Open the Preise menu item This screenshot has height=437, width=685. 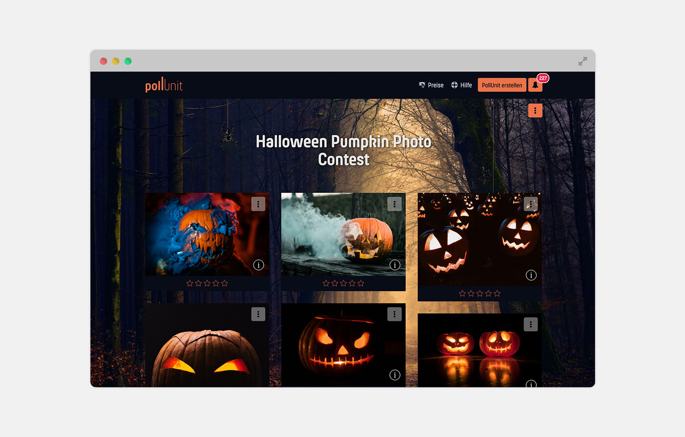point(431,85)
